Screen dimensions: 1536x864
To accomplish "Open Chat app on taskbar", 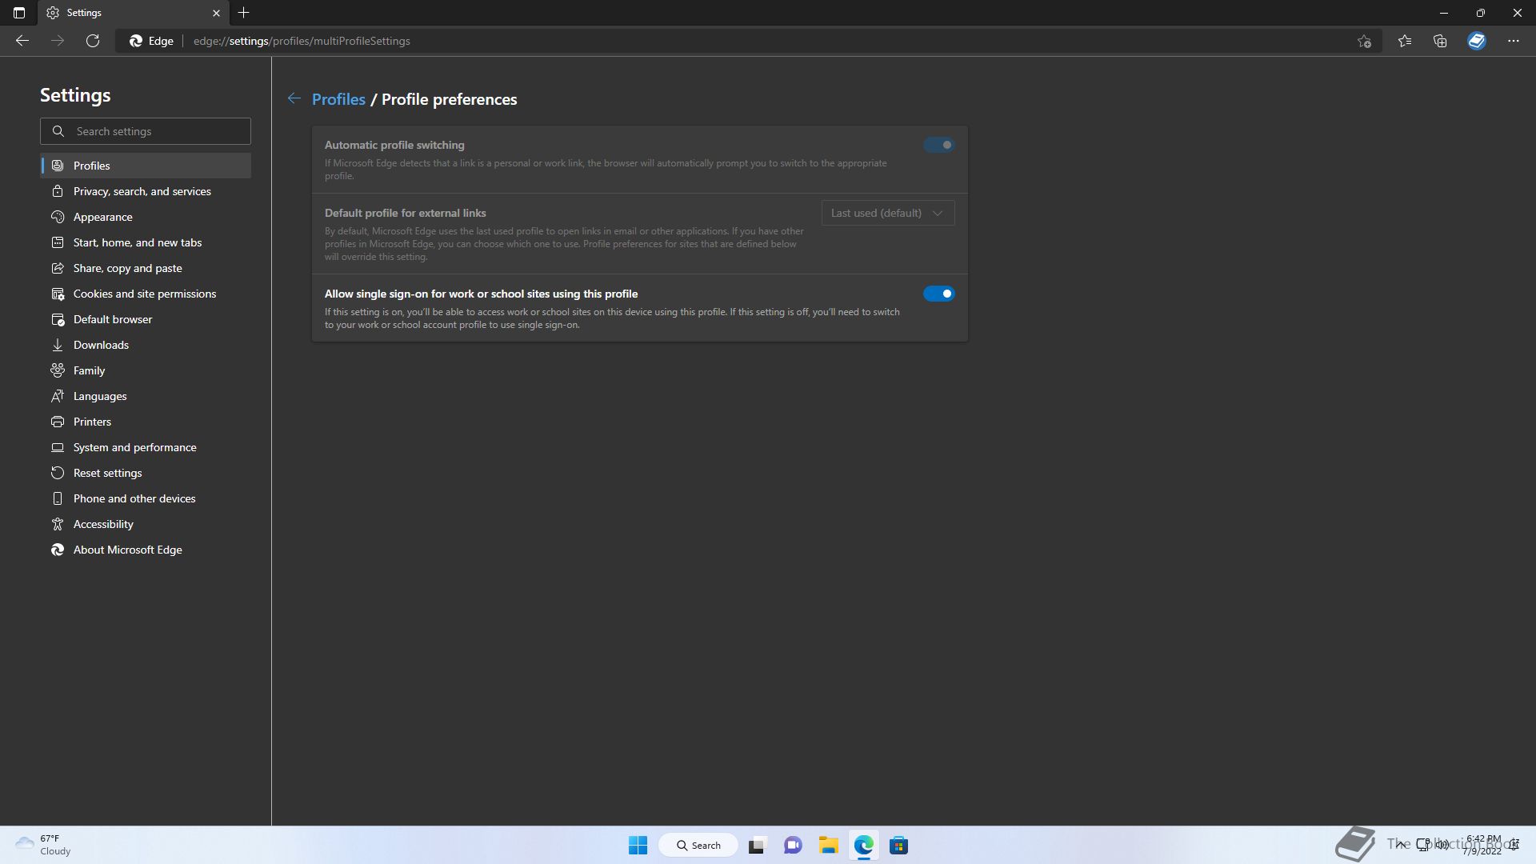I will click(793, 845).
